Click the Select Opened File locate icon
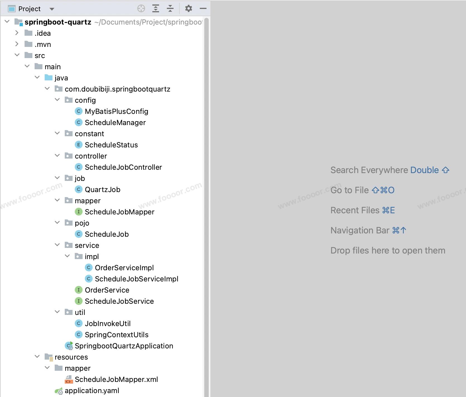Viewport: 466px width, 397px height. [141, 9]
